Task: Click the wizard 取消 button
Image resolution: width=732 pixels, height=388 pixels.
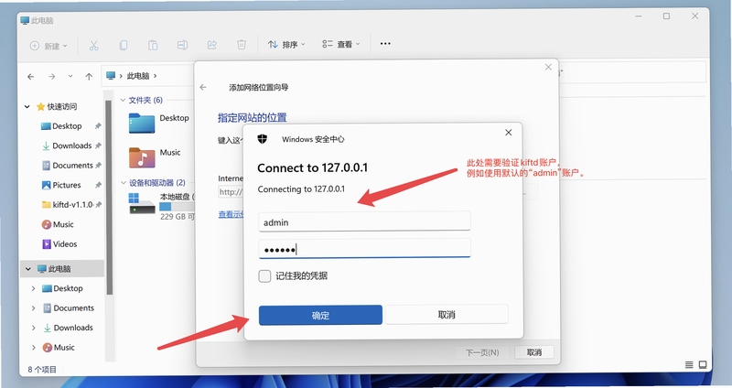Action: tap(534, 352)
